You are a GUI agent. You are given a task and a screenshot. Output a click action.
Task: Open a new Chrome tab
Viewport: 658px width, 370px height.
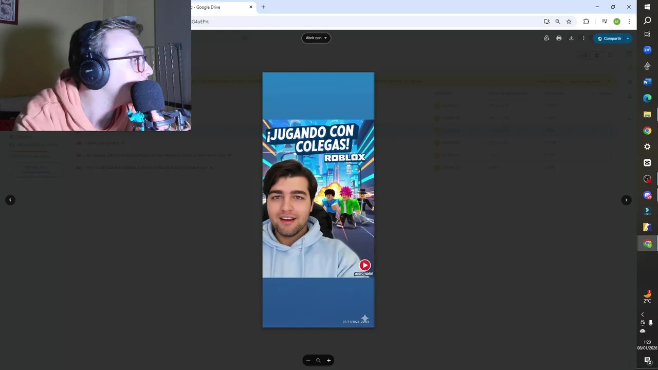(x=263, y=7)
